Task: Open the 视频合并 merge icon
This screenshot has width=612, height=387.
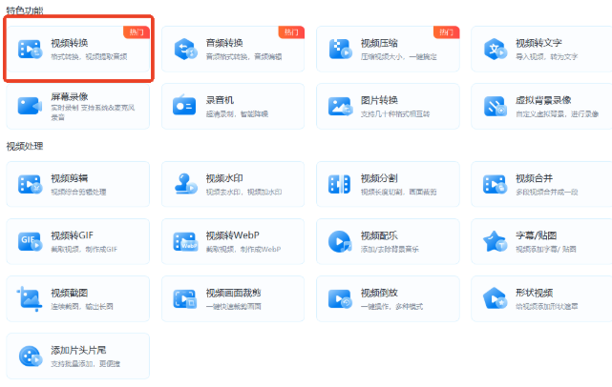Action: click(495, 184)
